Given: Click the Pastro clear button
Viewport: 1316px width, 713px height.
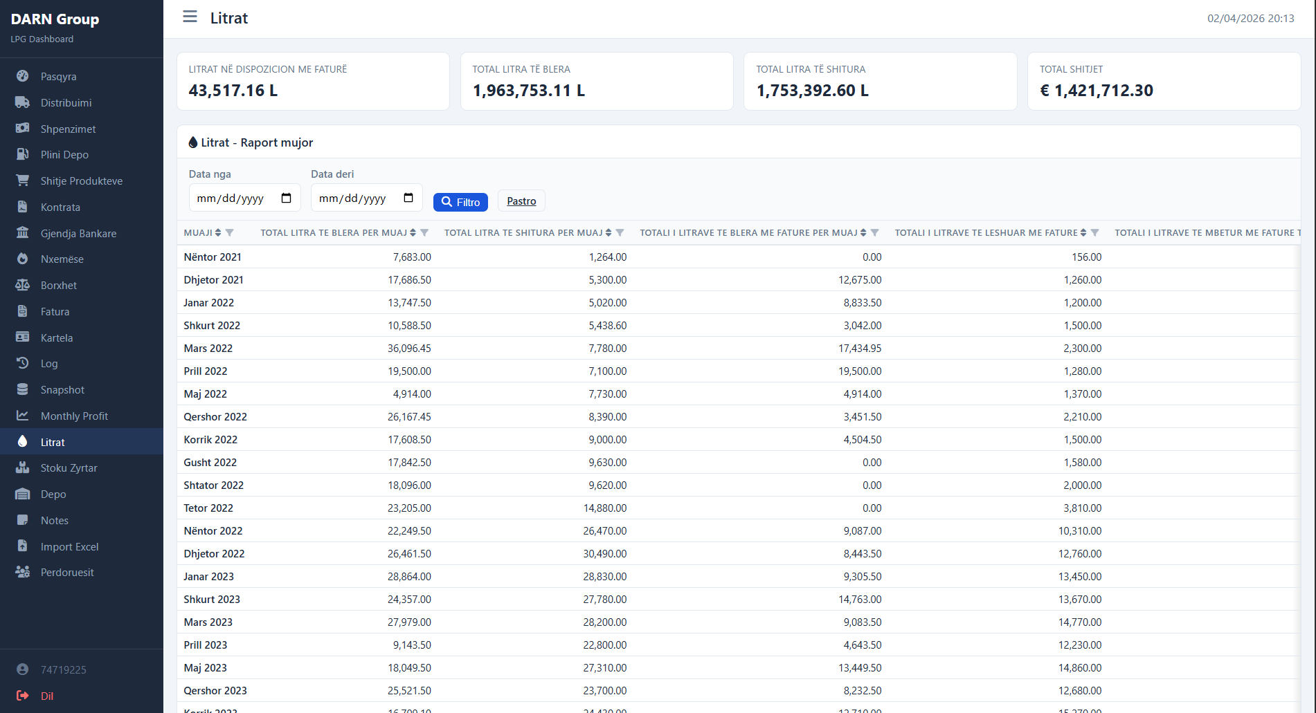Looking at the screenshot, I should tap(521, 201).
